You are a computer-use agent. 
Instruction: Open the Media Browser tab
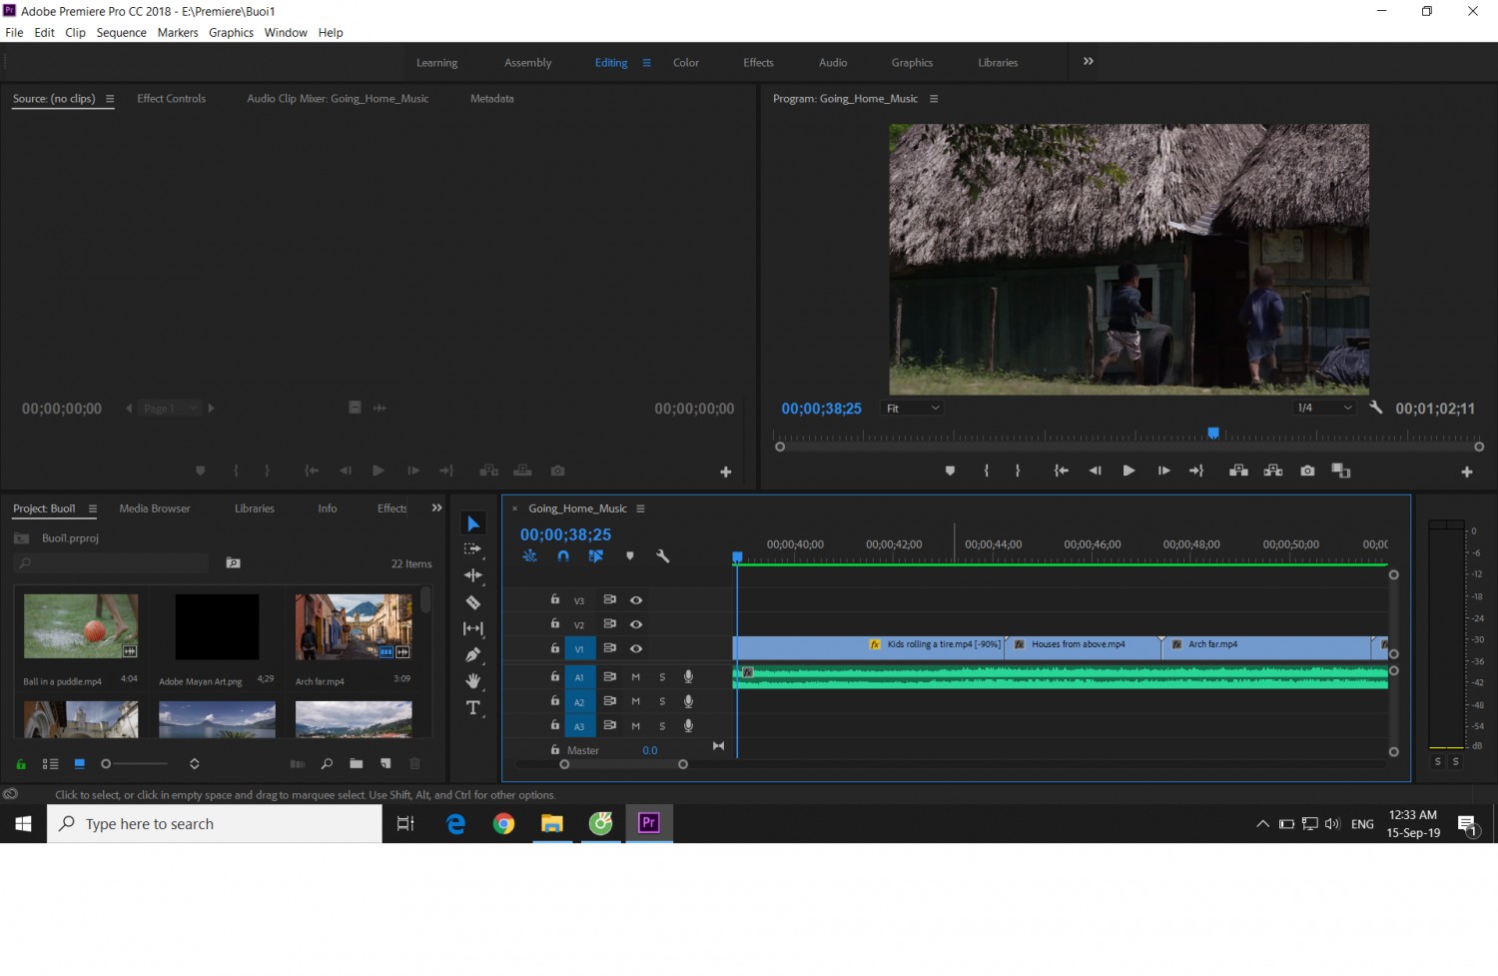(x=155, y=508)
